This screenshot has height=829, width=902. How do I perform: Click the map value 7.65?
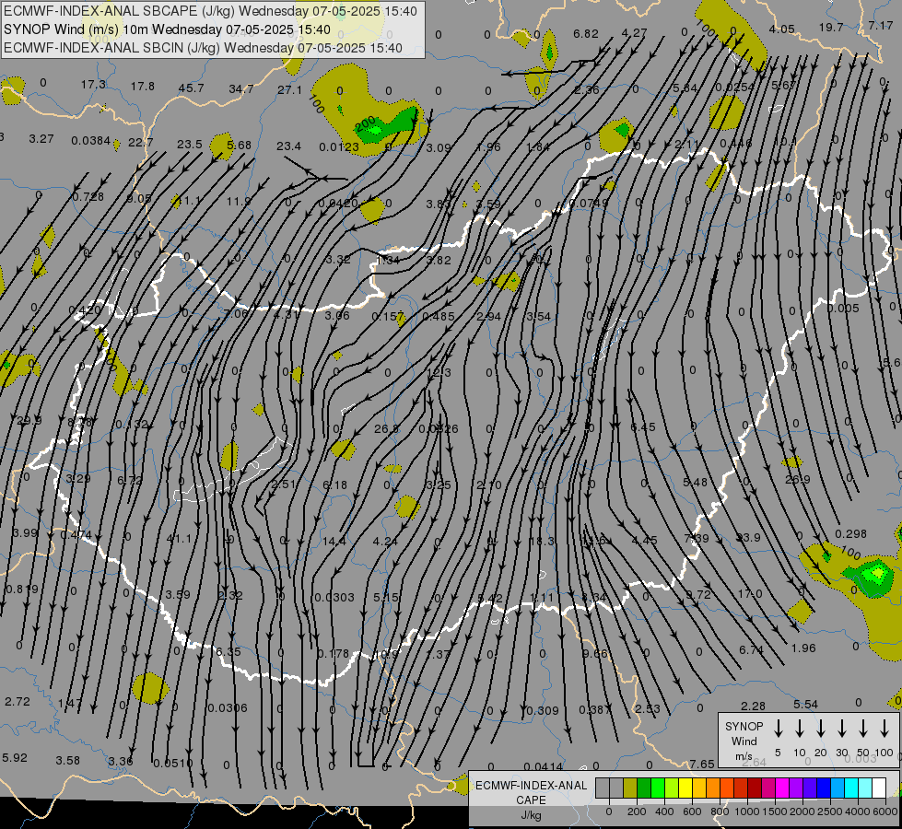point(702,764)
